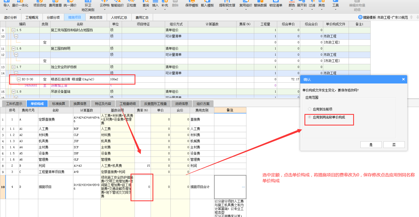Open the 组价方案 tab
The height and width of the screenshot is (217, 419).
pos(203,104)
